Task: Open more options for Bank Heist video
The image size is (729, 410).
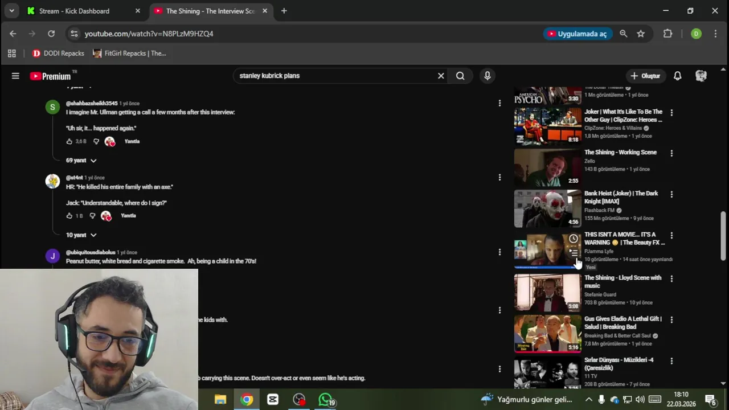Action: tap(671, 194)
